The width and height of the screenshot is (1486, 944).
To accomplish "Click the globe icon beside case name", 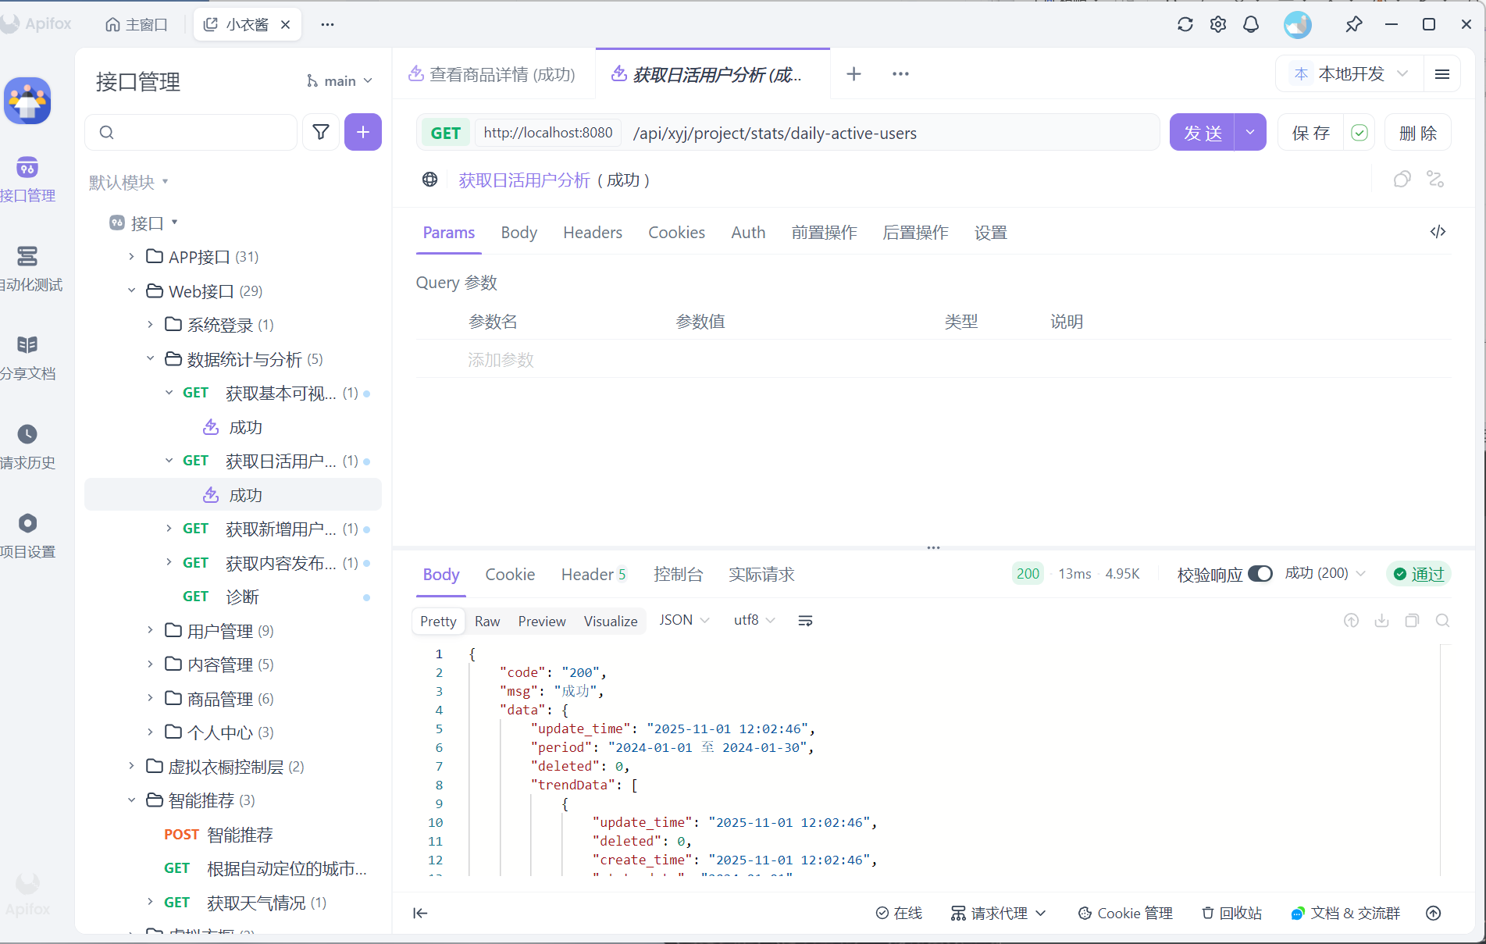I will tap(429, 180).
